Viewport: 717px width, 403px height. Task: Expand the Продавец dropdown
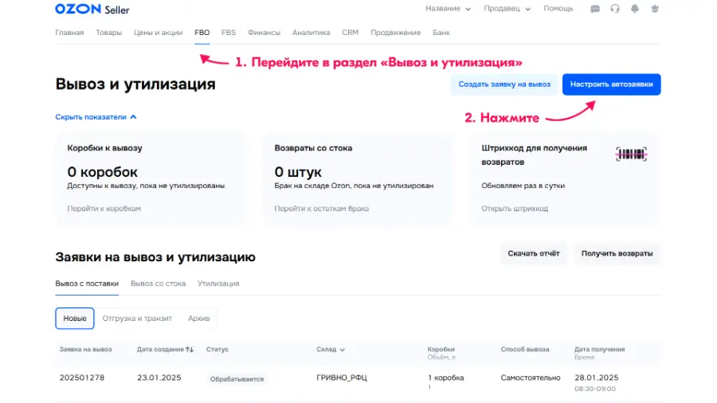507,9
